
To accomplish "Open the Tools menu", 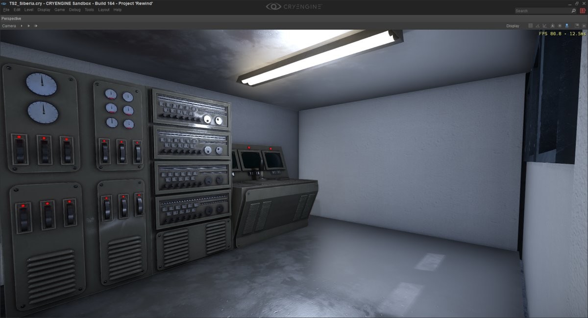I will coord(89,10).
